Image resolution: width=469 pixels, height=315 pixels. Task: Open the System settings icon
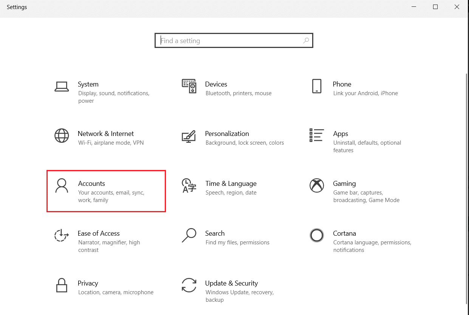coord(62,87)
